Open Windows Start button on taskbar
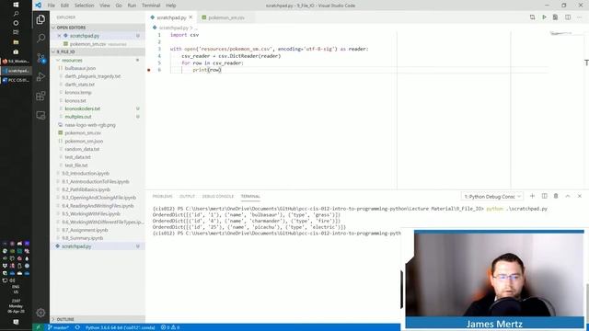Viewport: 589px width, 331px height. pos(16,5)
